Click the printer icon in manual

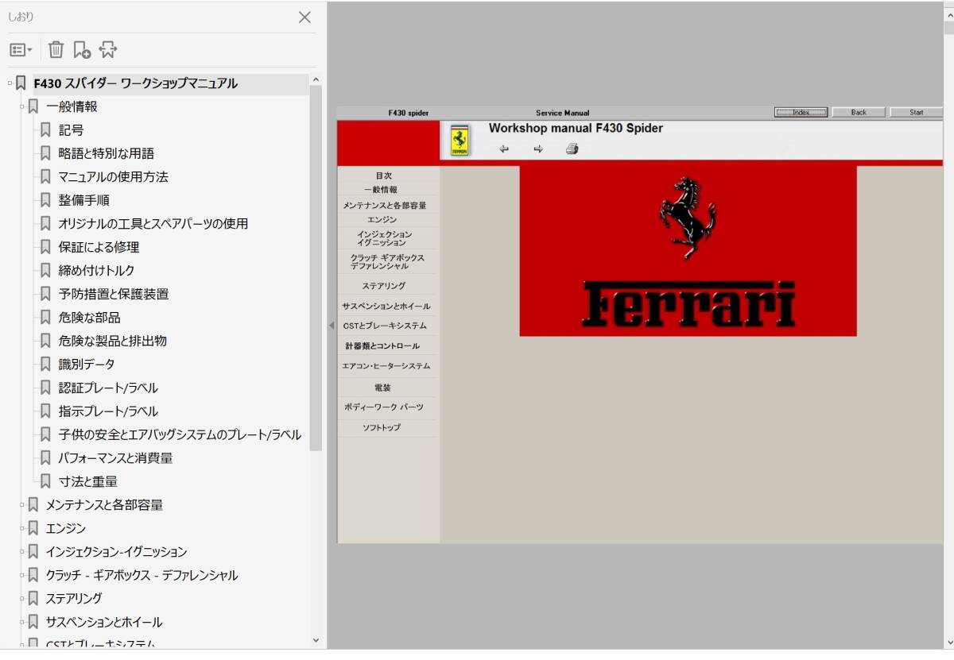pyautogui.click(x=572, y=149)
